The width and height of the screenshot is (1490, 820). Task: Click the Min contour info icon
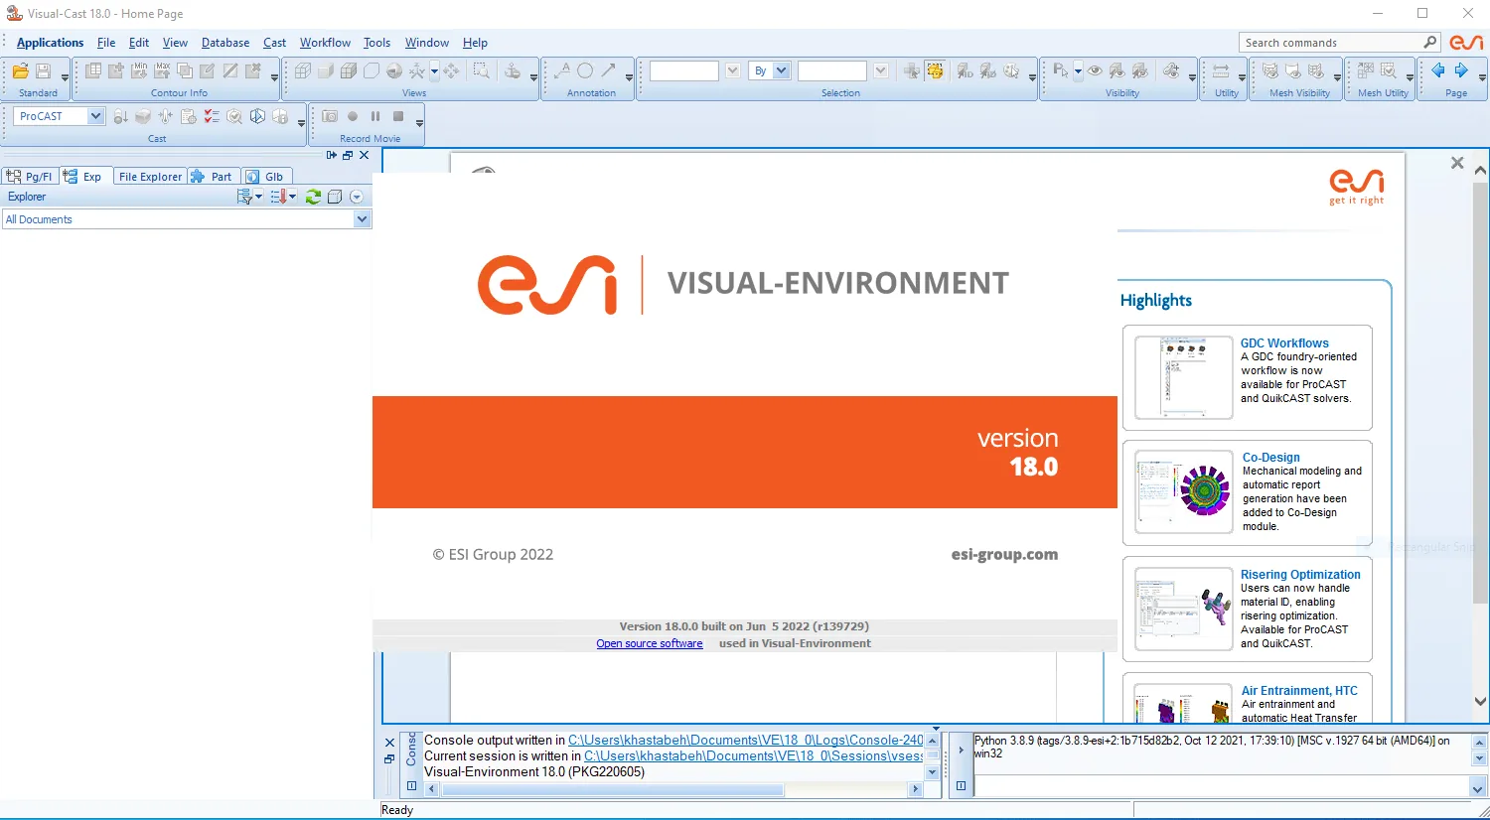point(139,71)
